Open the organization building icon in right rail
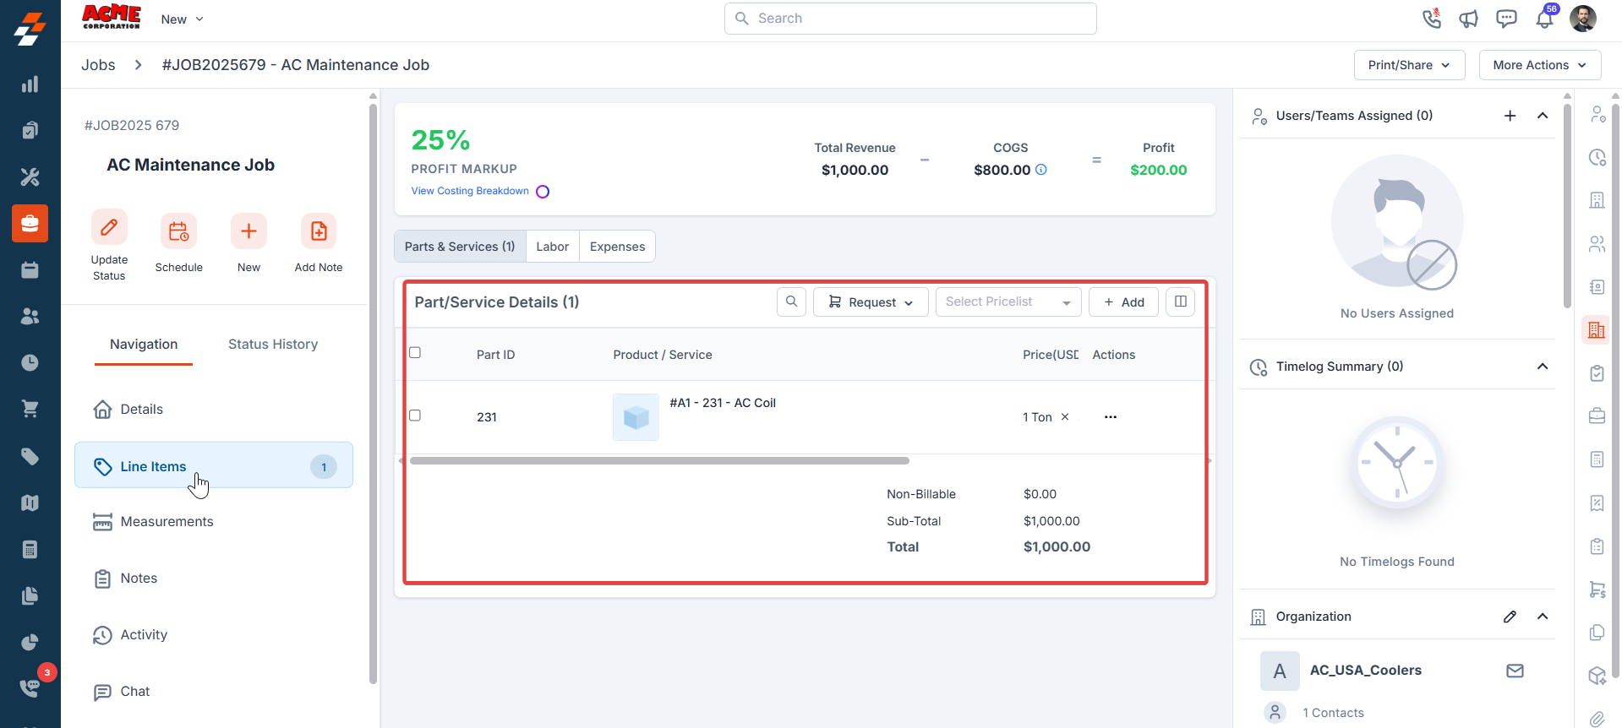The image size is (1622, 728). [1597, 330]
